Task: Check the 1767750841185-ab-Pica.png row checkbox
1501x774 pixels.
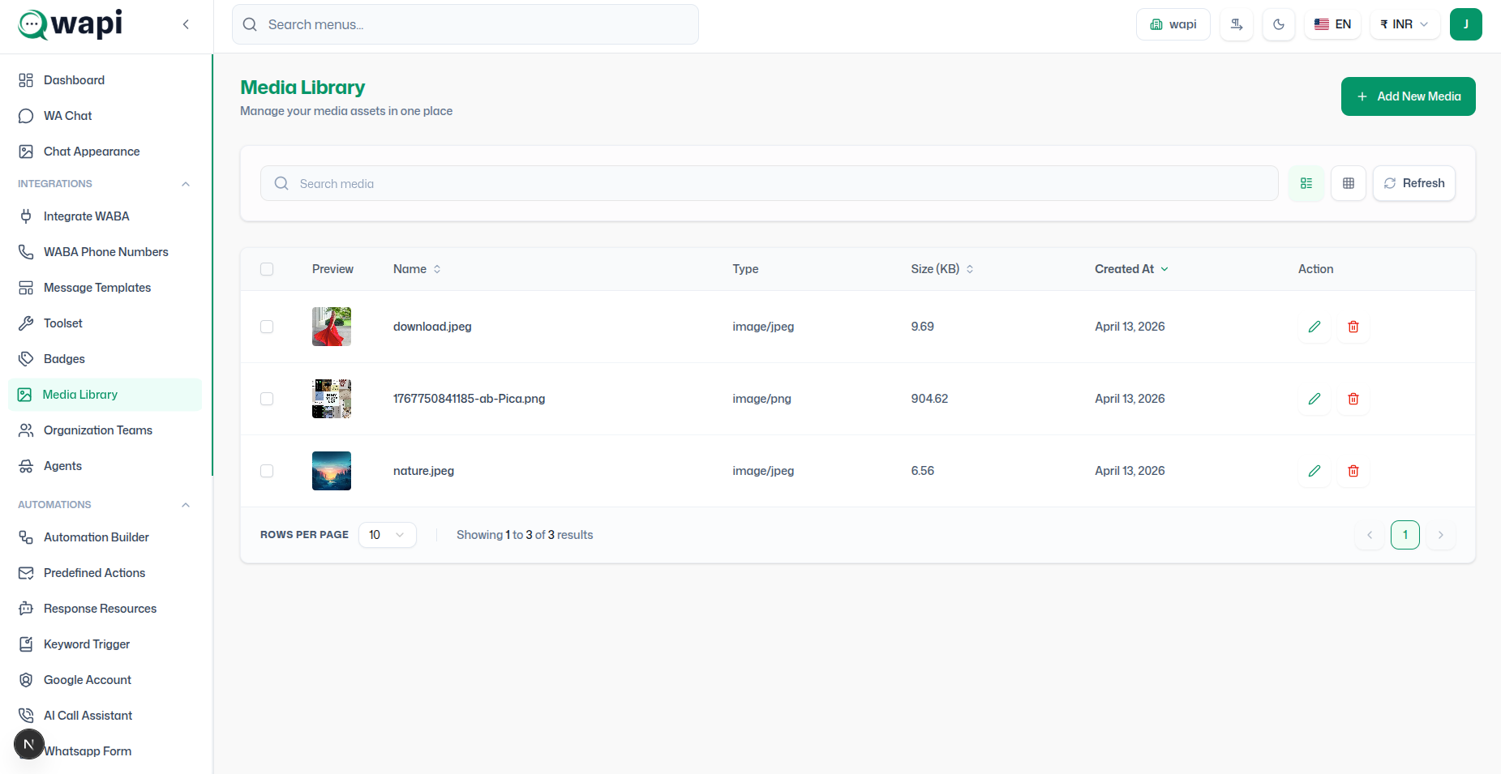Action: click(x=267, y=399)
